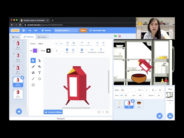Screen dimensions: 184x138
Task: Click Flip Vertical
Action: pyautogui.click(x=101, y=51)
